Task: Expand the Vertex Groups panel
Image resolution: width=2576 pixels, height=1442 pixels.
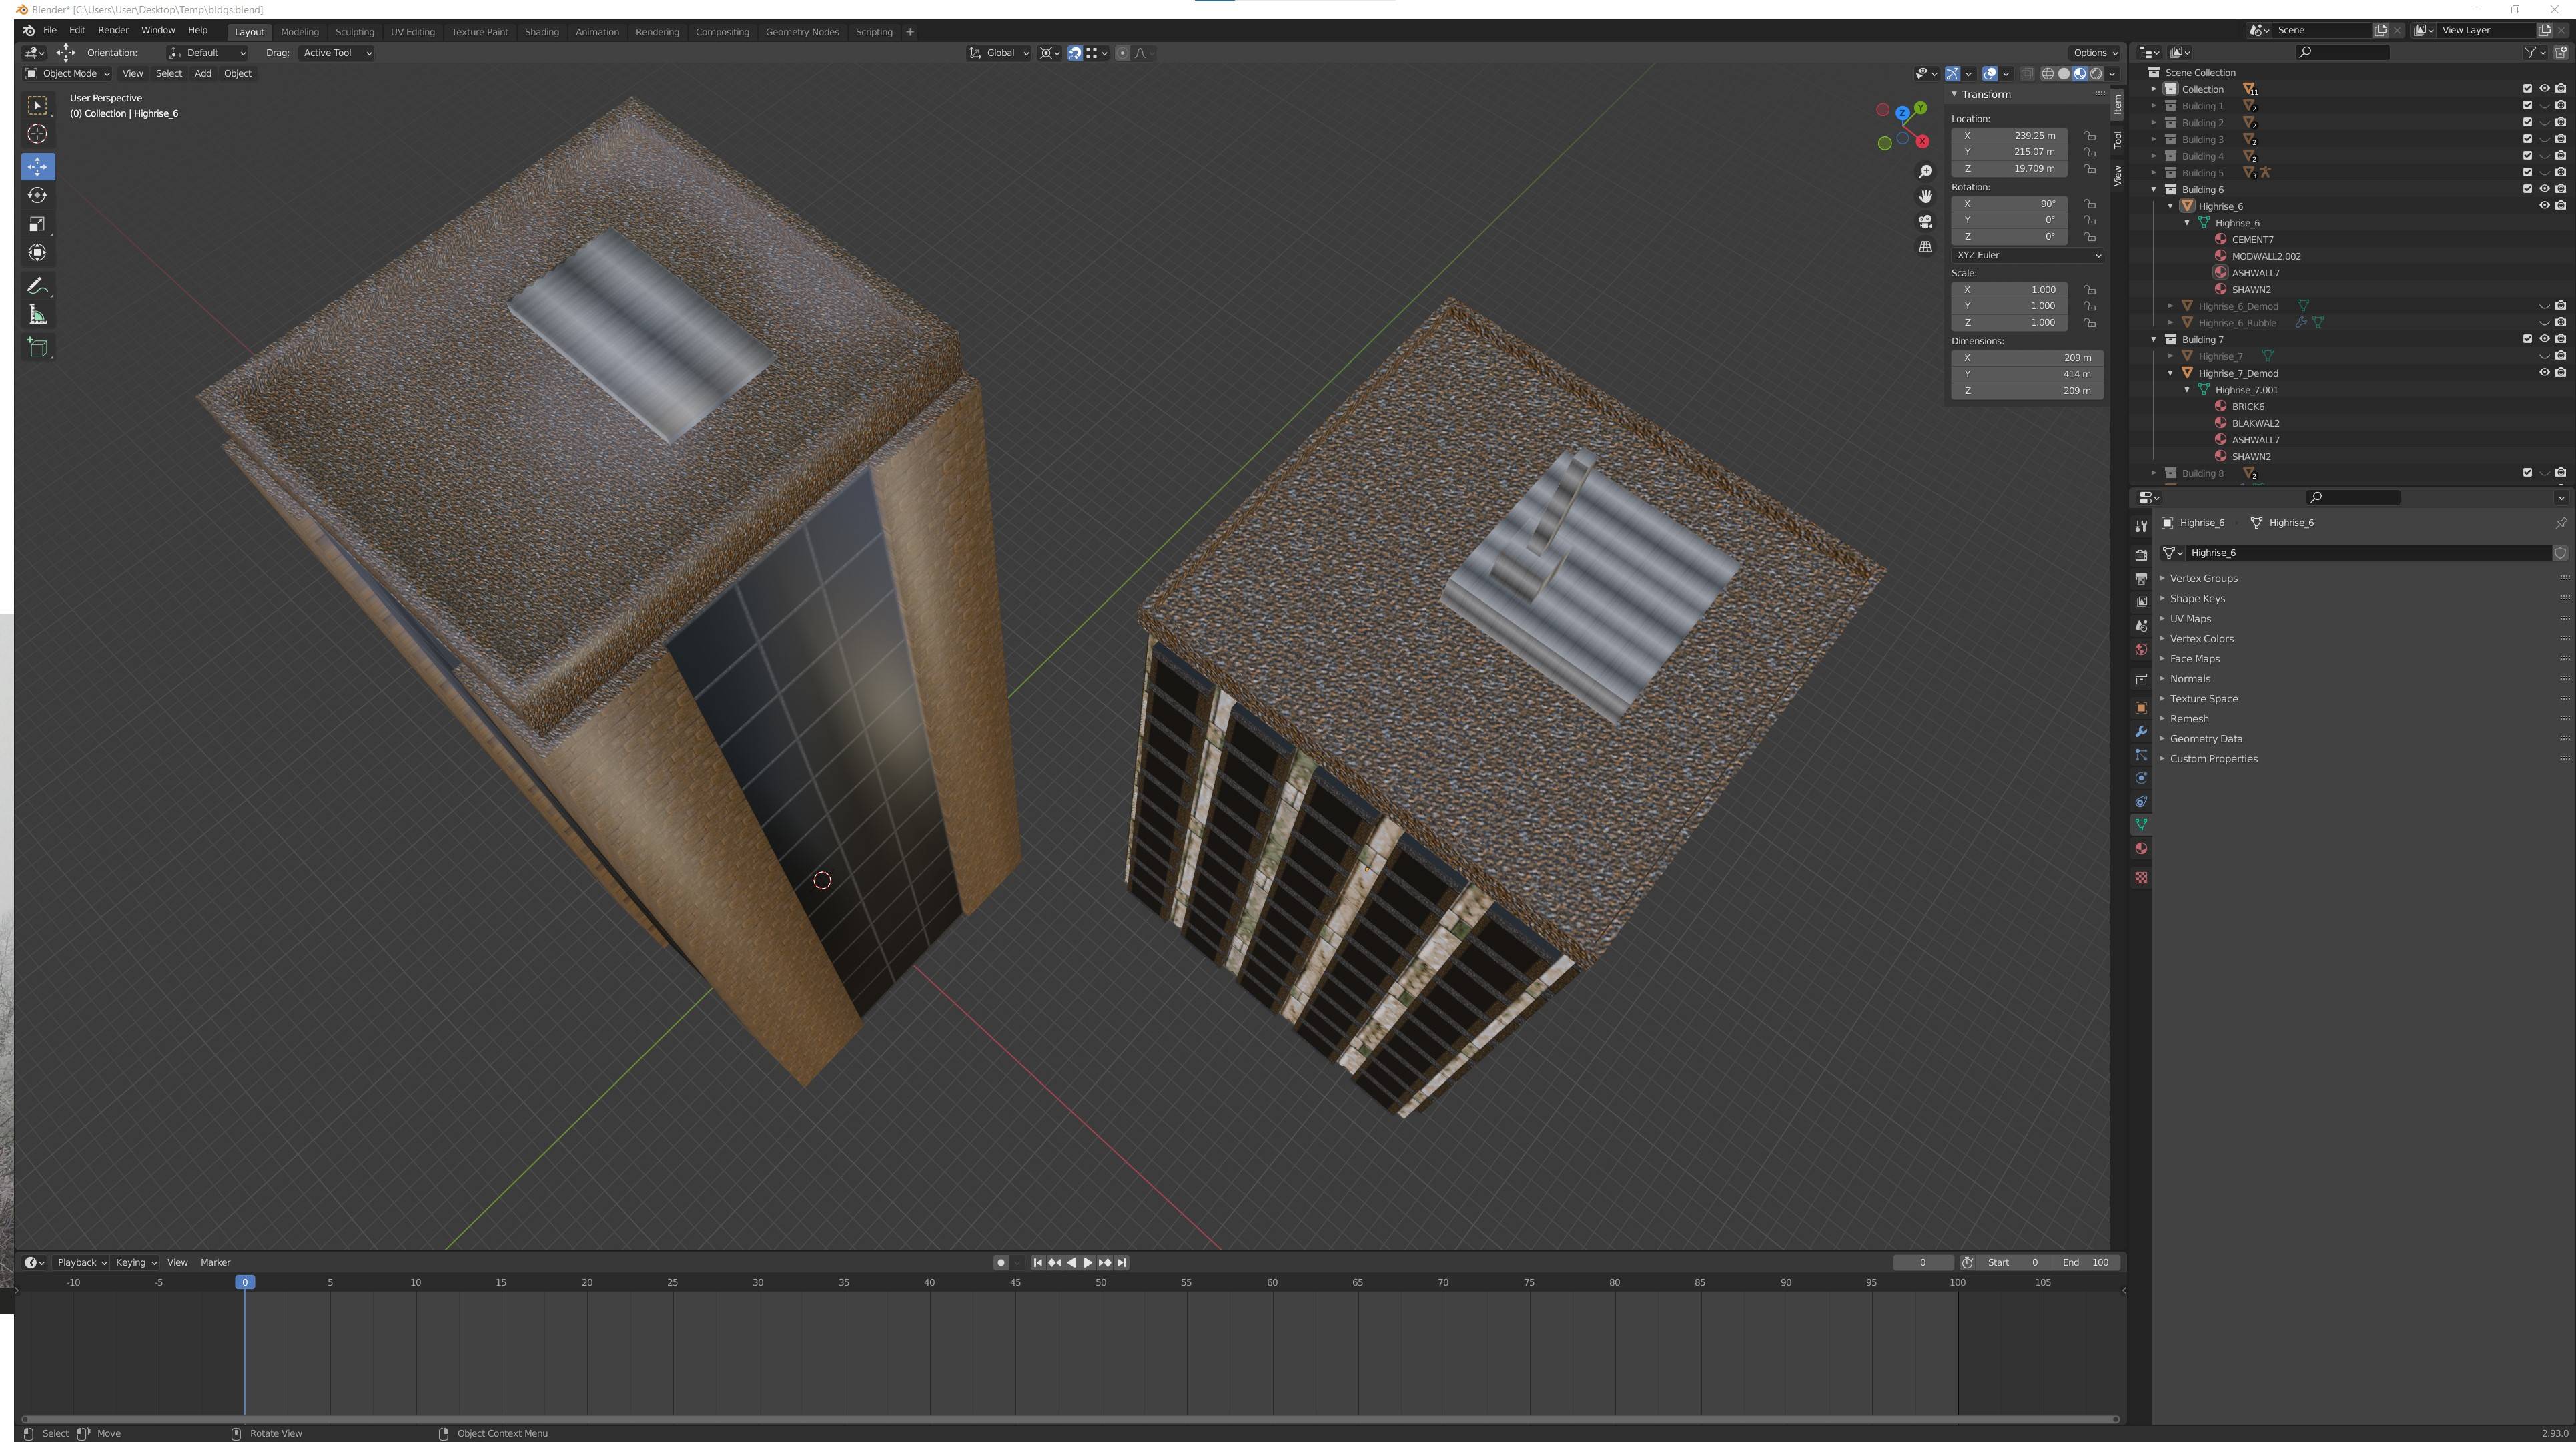Action: coord(2203,578)
